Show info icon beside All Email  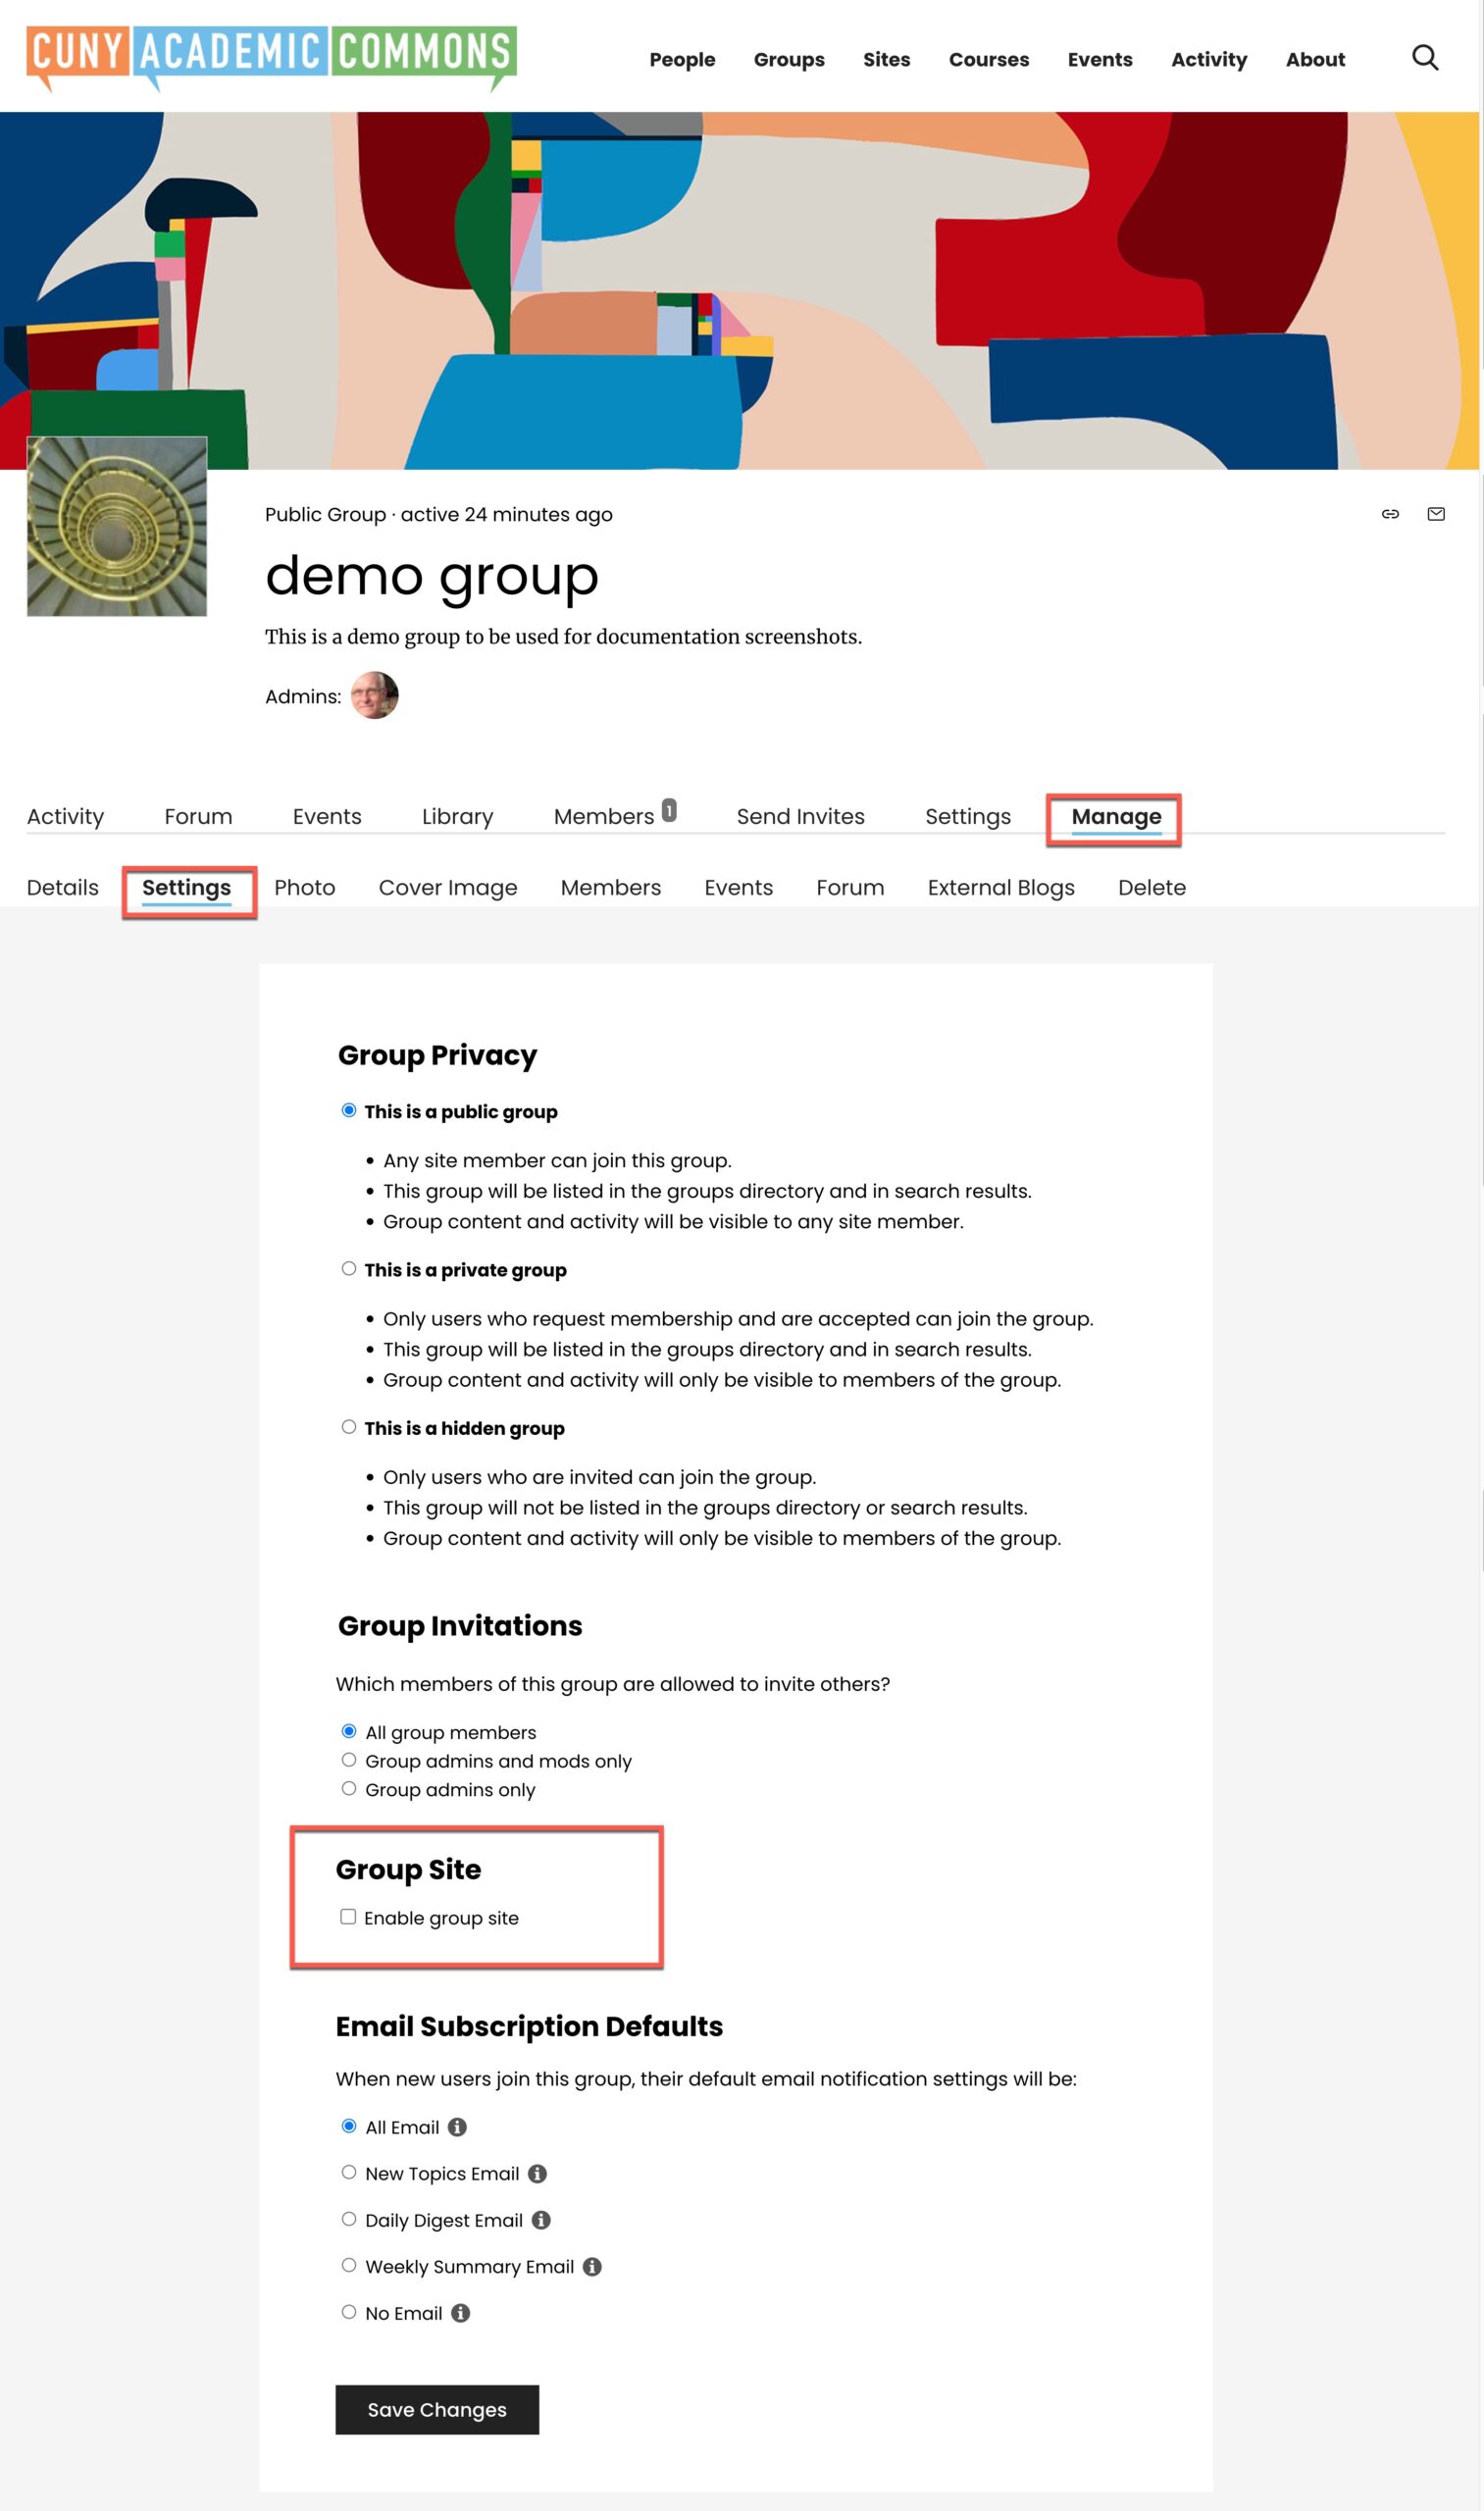coord(457,2127)
